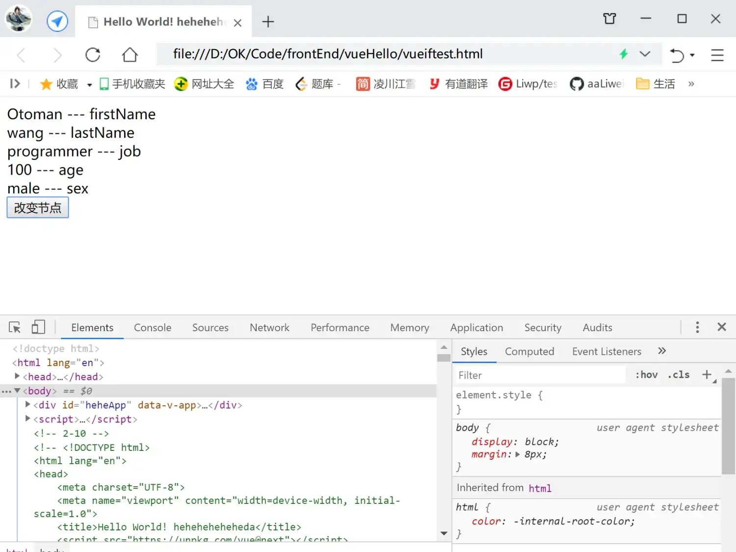The image size is (736, 552).
Task: Close the DevTools panel
Action: [722, 327]
